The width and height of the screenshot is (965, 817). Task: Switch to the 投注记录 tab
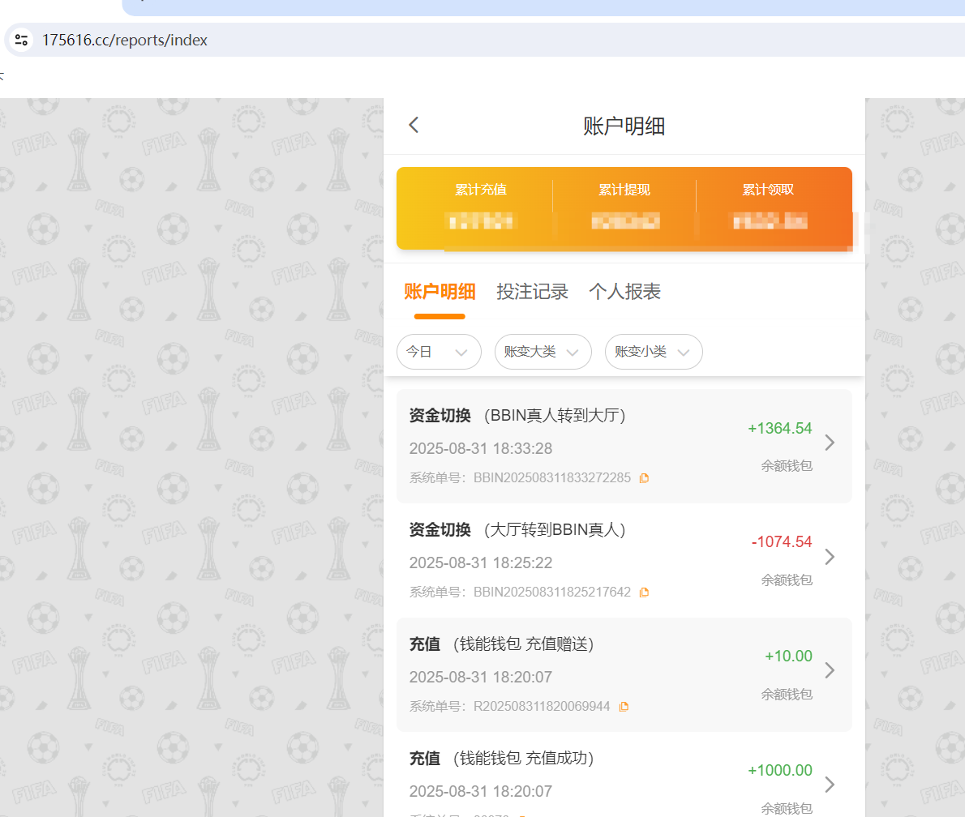coord(532,291)
